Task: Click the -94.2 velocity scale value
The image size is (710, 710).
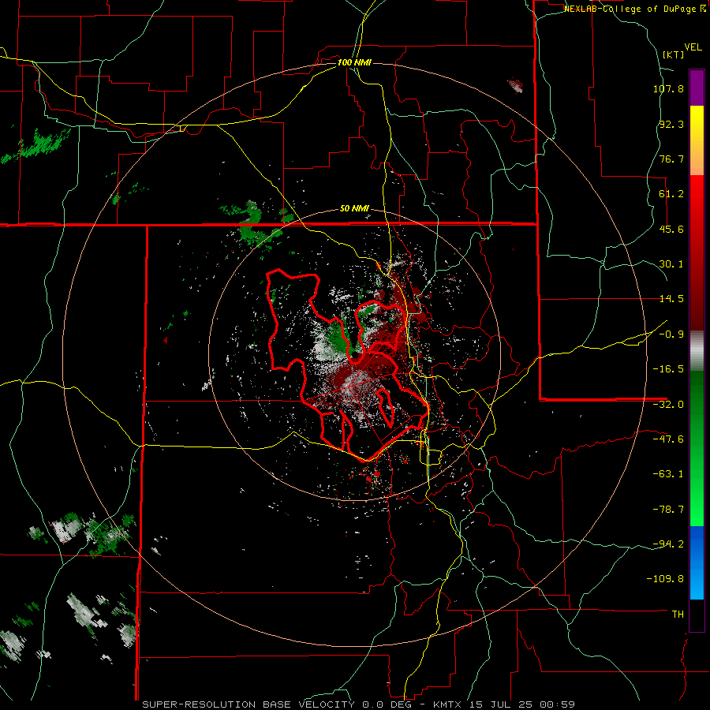Action: click(x=668, y=544)
